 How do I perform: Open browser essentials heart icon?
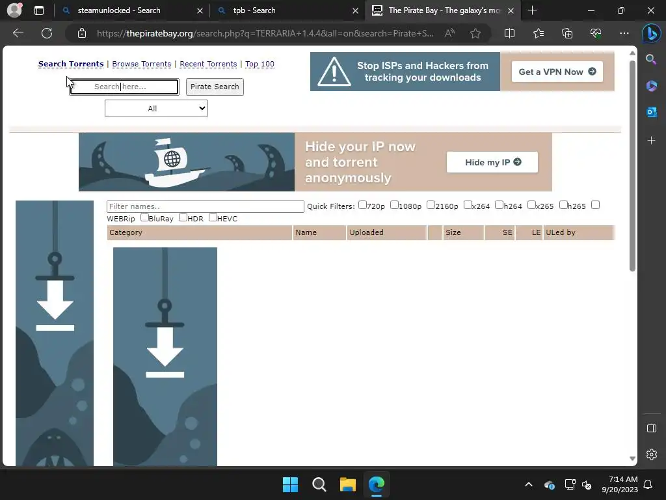596,33
